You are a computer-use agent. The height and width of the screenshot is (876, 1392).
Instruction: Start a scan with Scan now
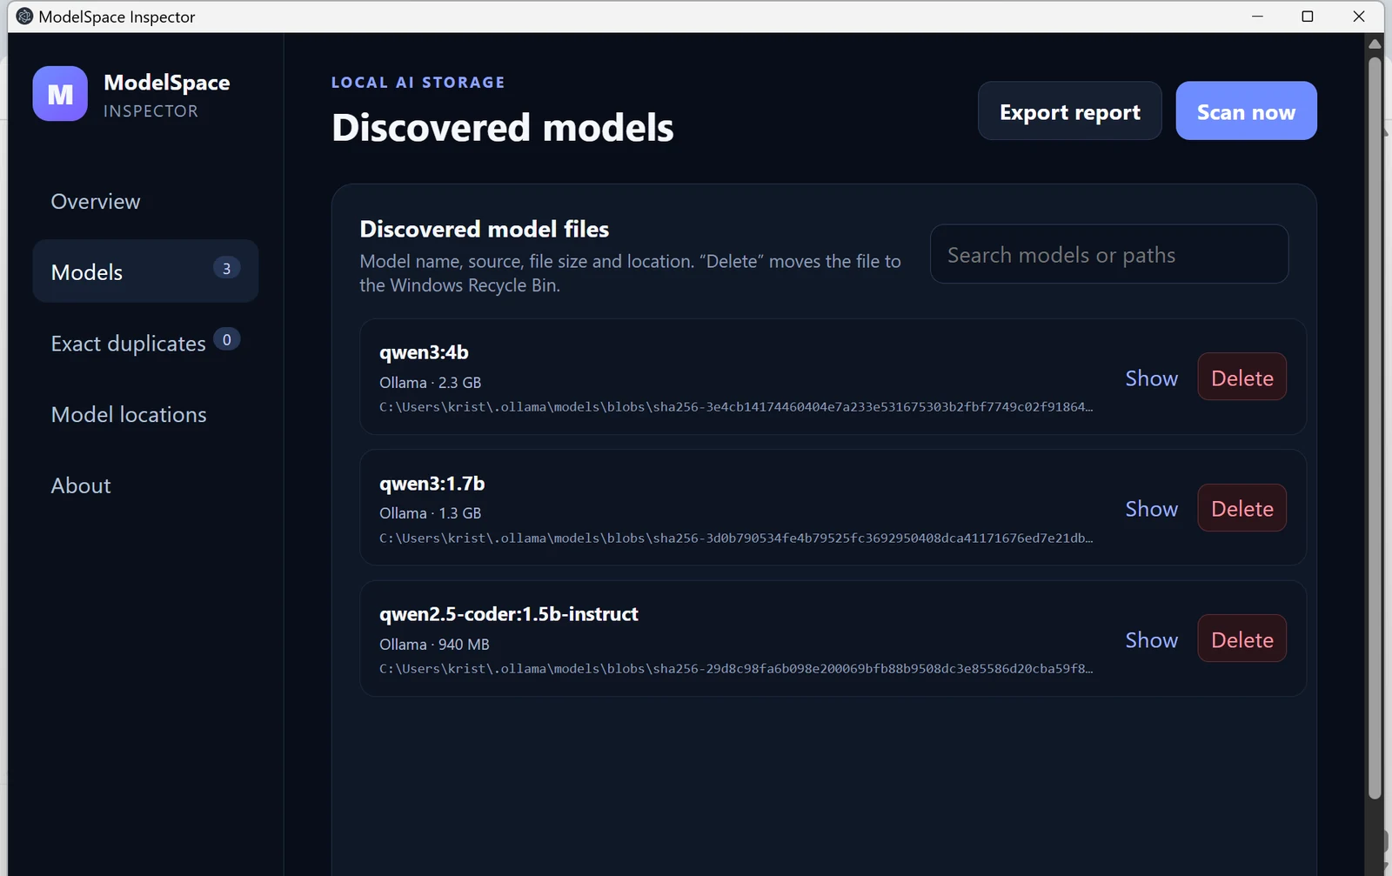click(1246, 111)
